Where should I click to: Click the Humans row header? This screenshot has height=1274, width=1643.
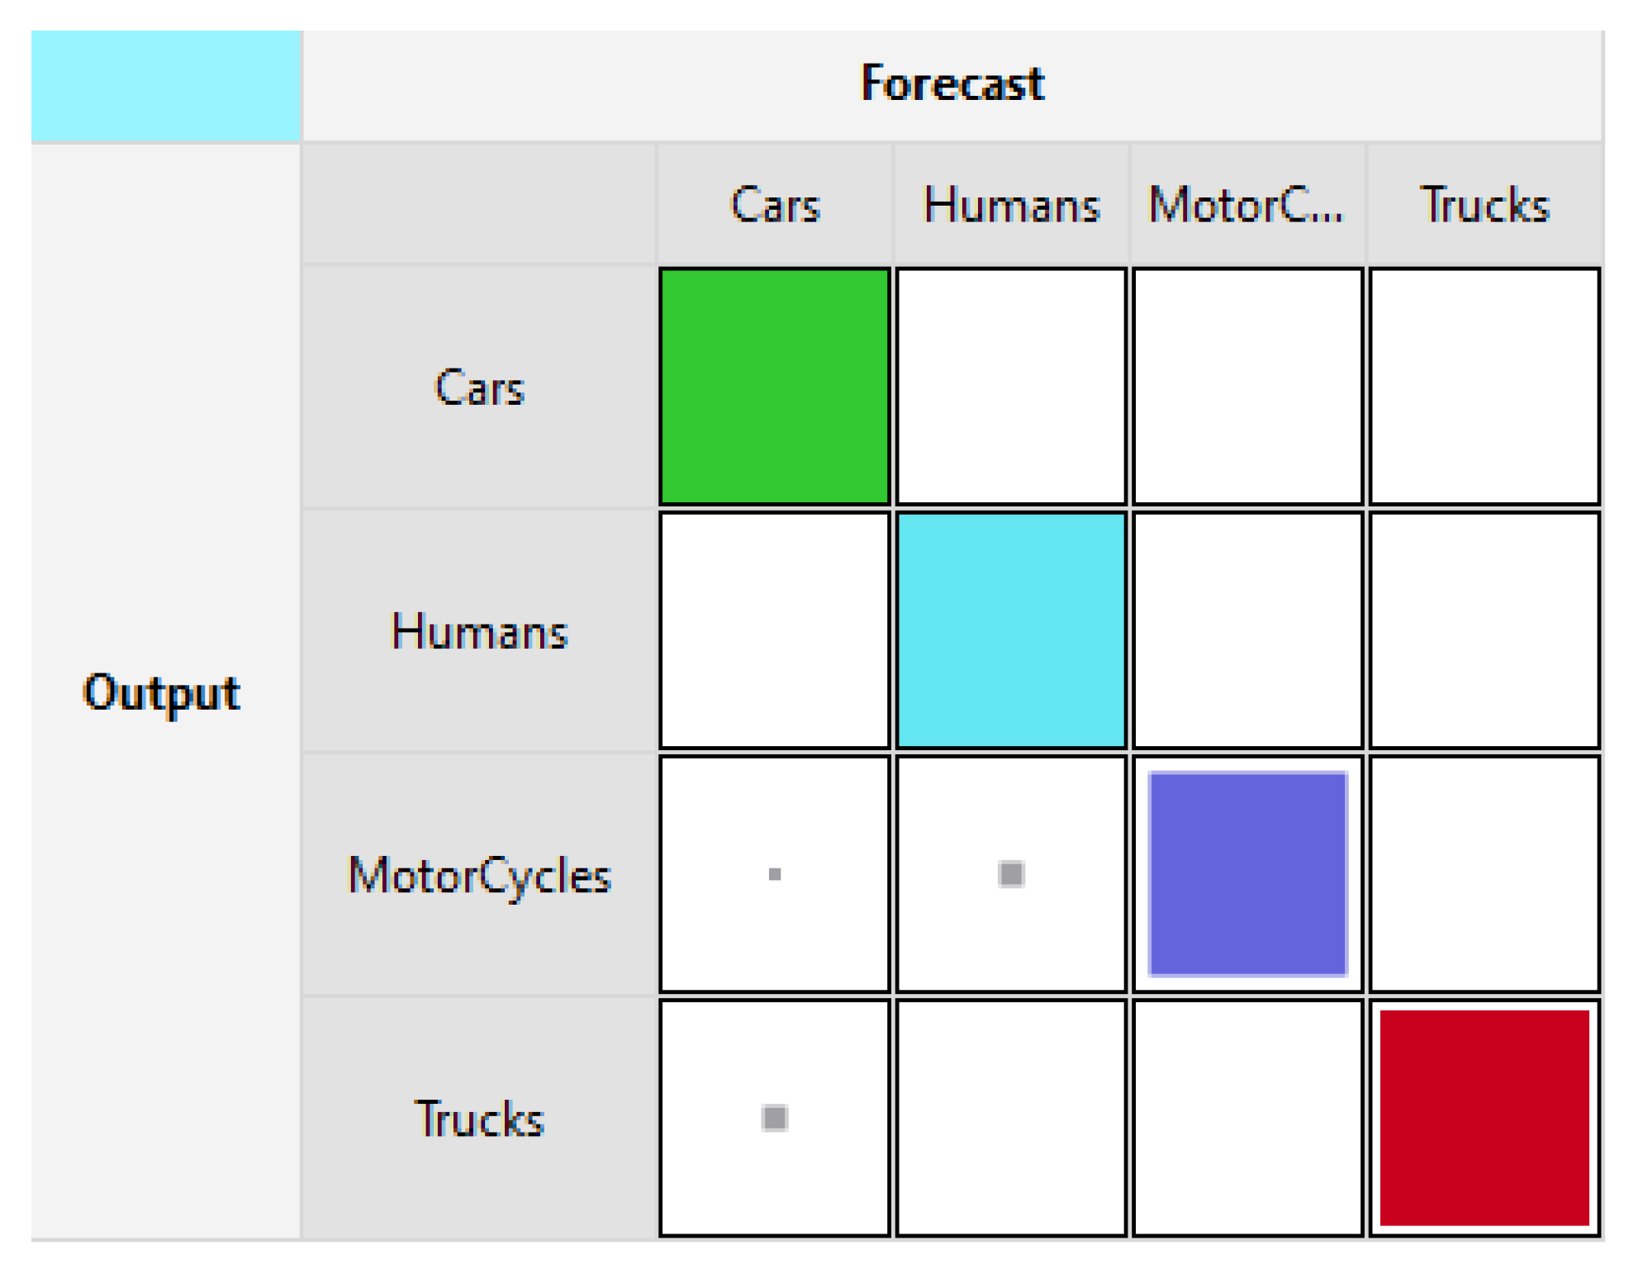(479, 630)
